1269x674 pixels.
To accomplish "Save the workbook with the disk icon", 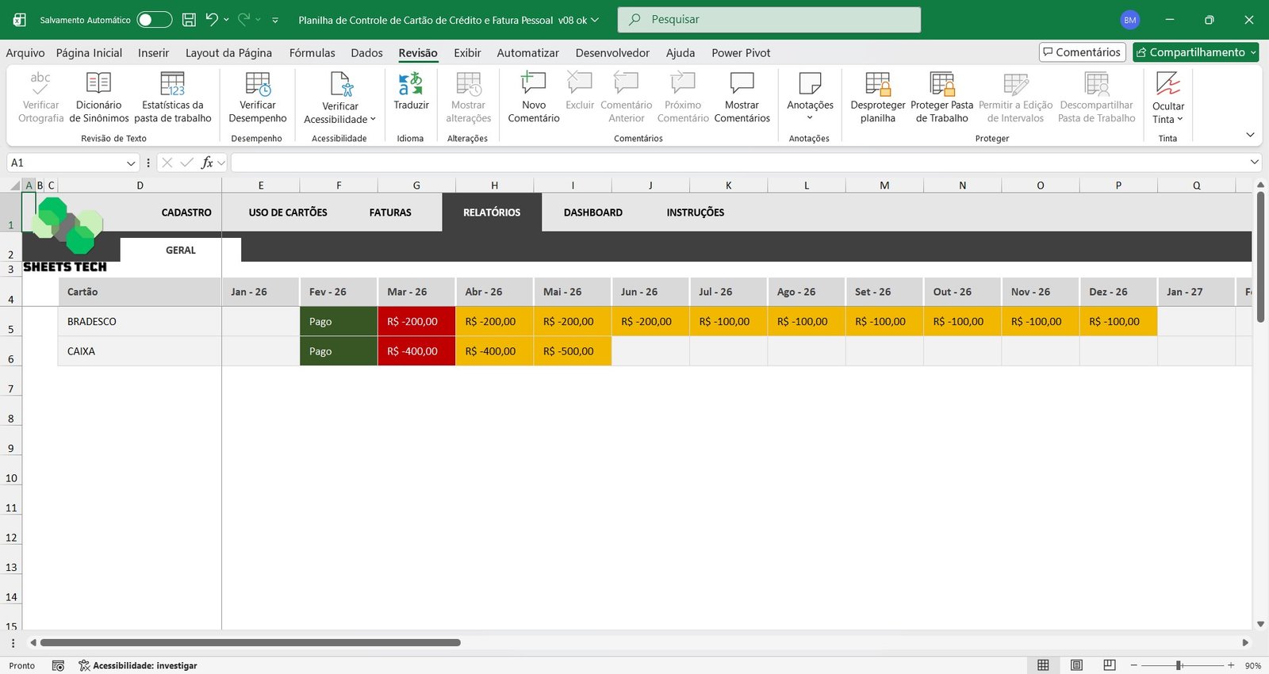I will pyautogui.click(x=189, y=20).
